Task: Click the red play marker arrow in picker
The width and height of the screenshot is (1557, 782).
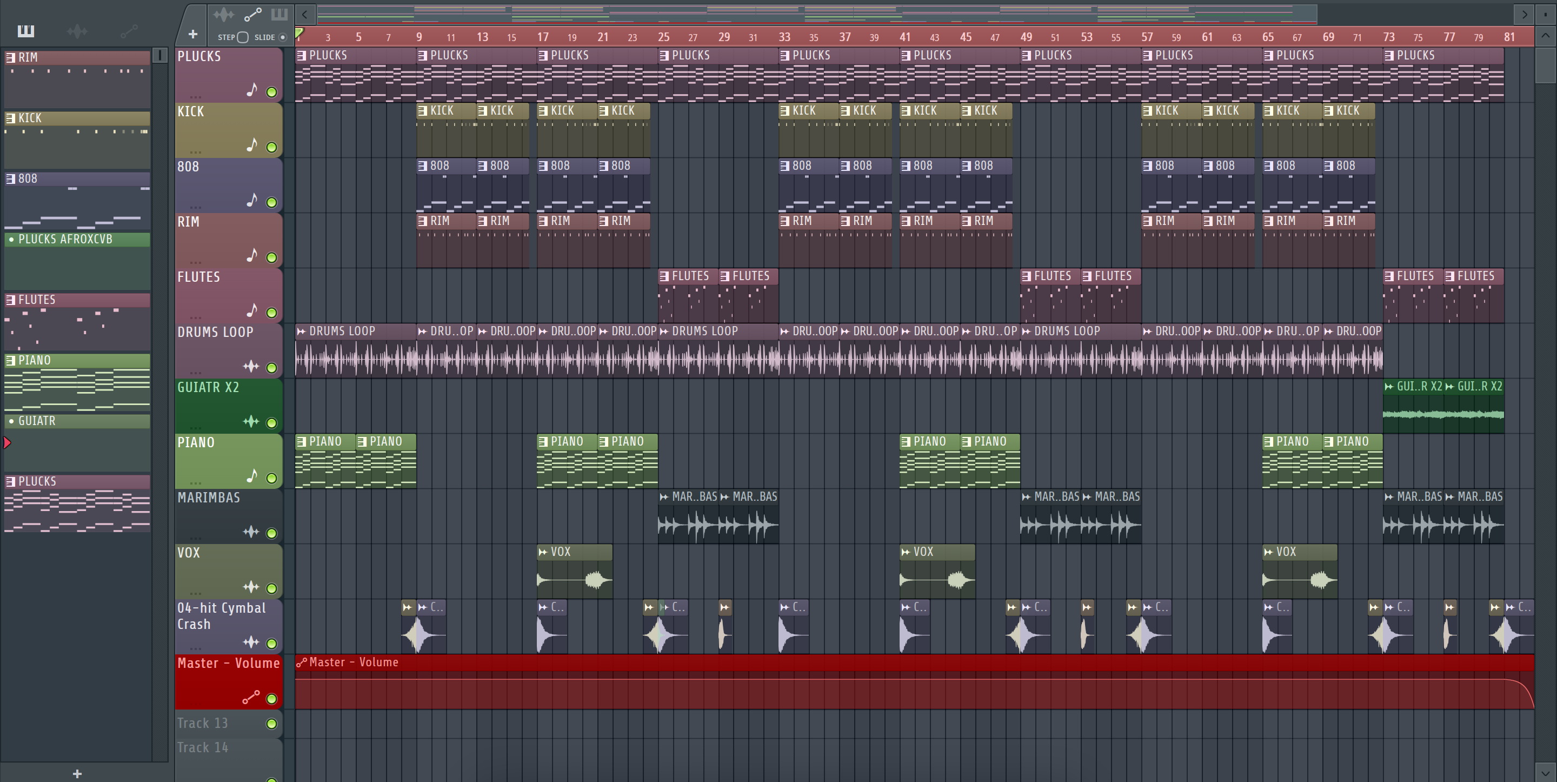Action: 7,443
